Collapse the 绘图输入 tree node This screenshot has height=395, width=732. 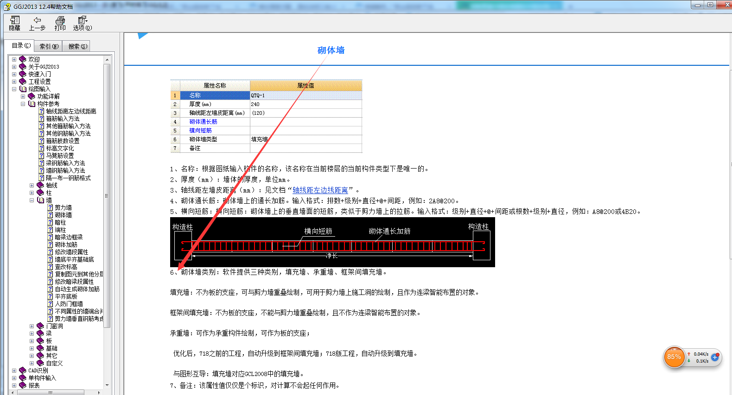pyautogui.click(x=14, y=89)
